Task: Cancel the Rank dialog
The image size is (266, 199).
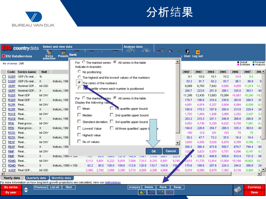Action: (x=171, y=151)
